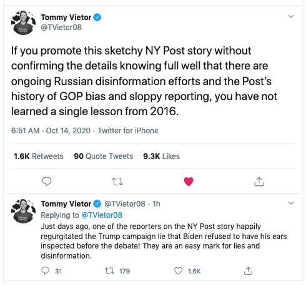The height and width of the screenshot is (286, 306).
Task: Retweet the reply tweet showing 179 retweets
Action: [x=109, y=271]
